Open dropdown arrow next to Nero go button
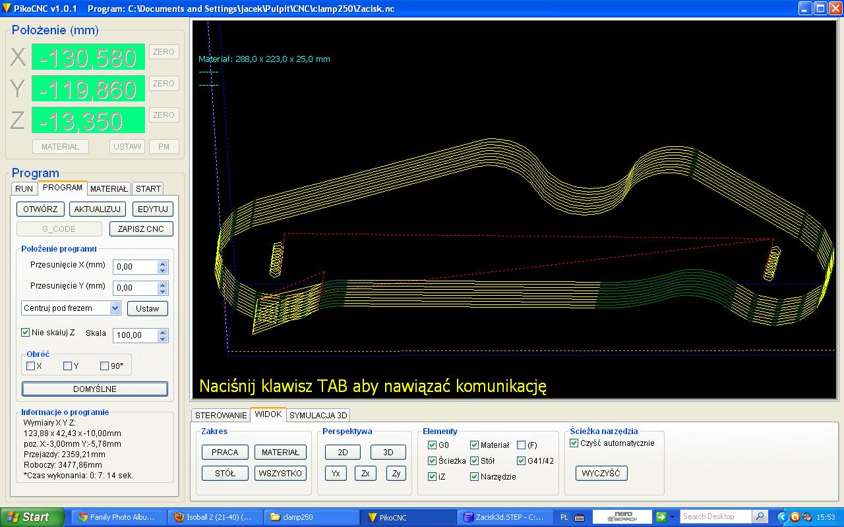The image size is (844, 527). [x=672, y=517]
